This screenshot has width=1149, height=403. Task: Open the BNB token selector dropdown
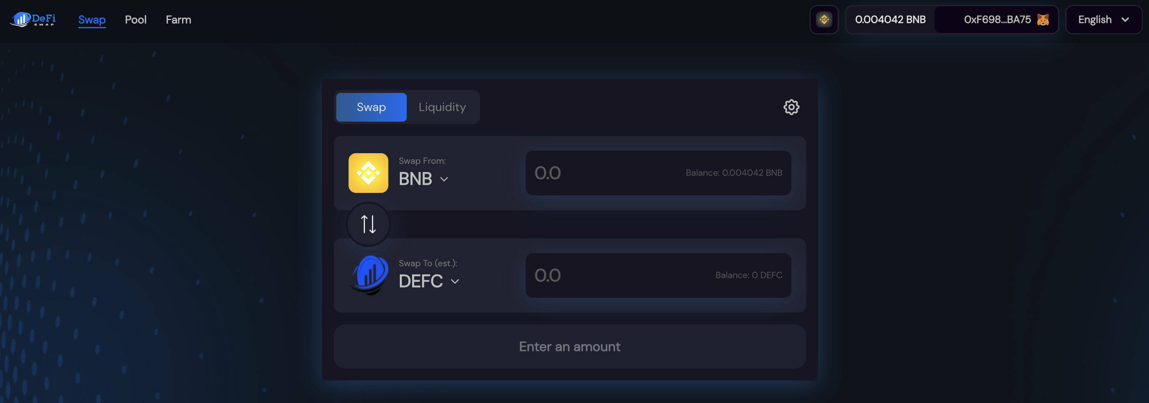(x=423, y=179)
